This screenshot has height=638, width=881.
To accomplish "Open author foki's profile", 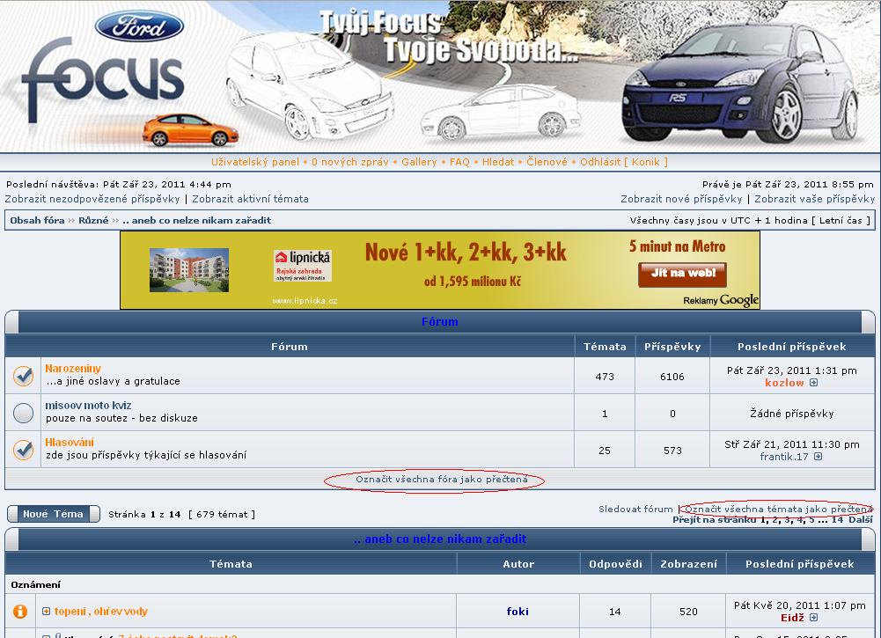I will [518, 612].
